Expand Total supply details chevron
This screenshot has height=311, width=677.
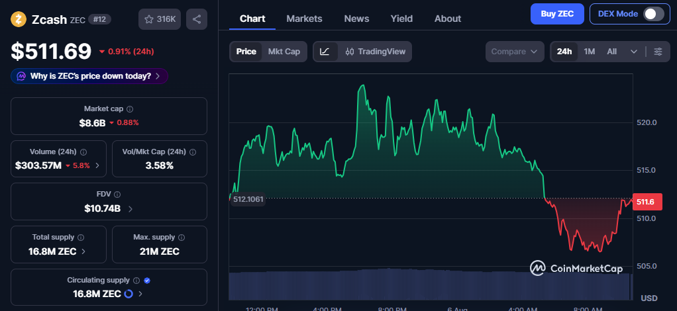pos(83,251)
